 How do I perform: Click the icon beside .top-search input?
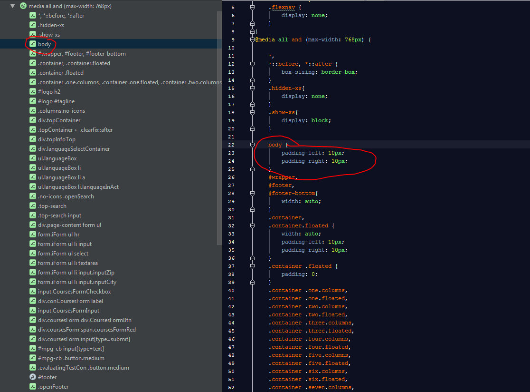(x=33, y=215)
